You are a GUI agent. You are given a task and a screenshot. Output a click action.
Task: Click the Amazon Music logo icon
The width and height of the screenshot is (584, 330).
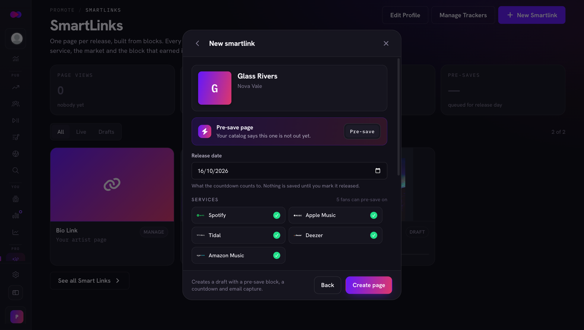point(201,256)
